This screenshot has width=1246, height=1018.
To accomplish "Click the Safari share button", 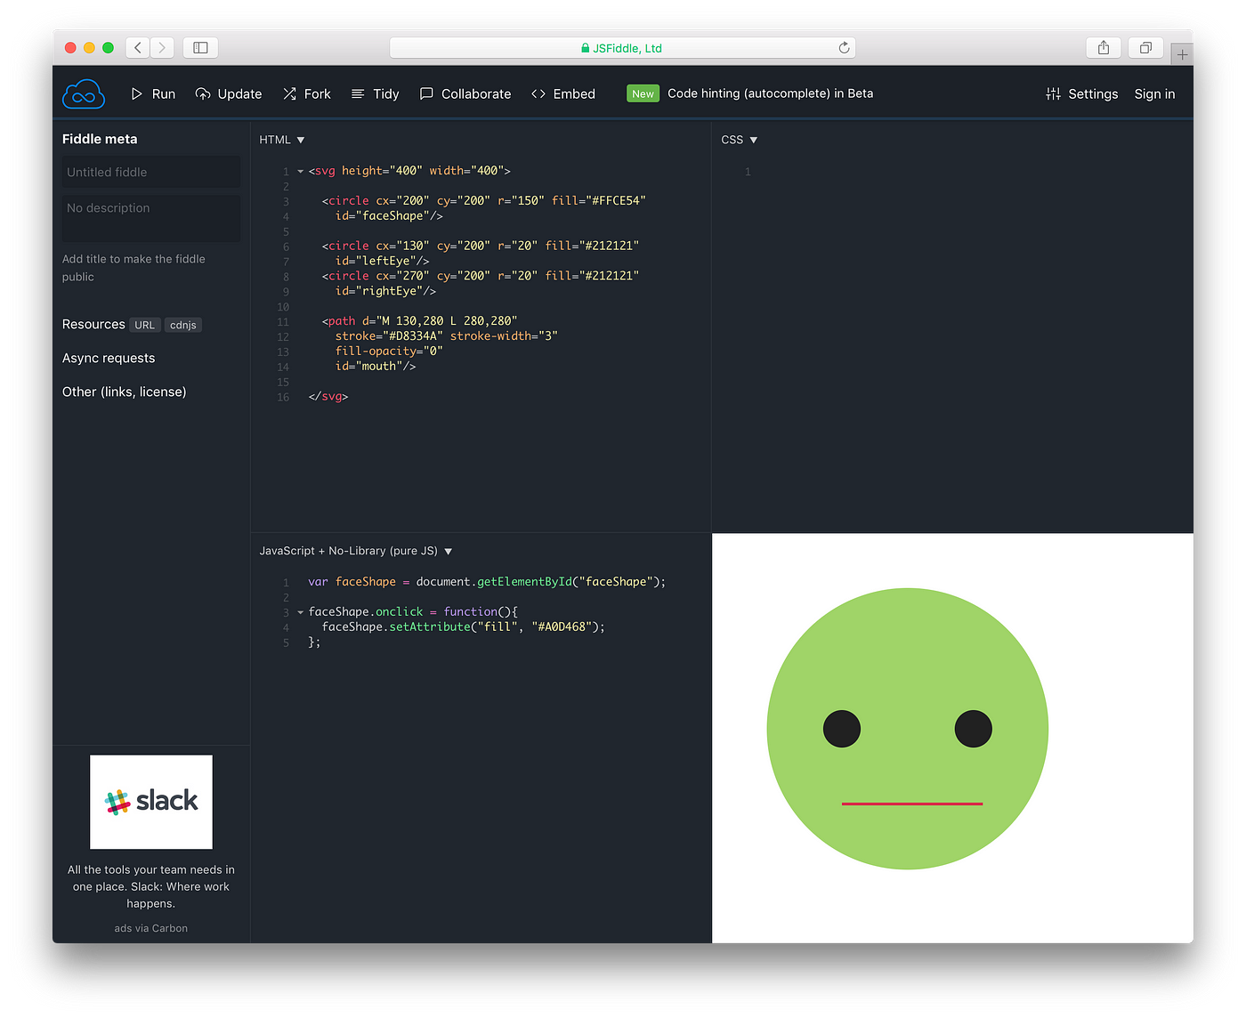I will [x=1104, y=48].
